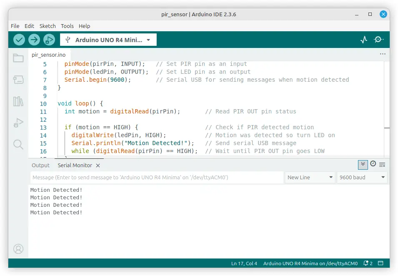
Task: Change the 9600 baud rate dropdown
Action: point(362,177)
